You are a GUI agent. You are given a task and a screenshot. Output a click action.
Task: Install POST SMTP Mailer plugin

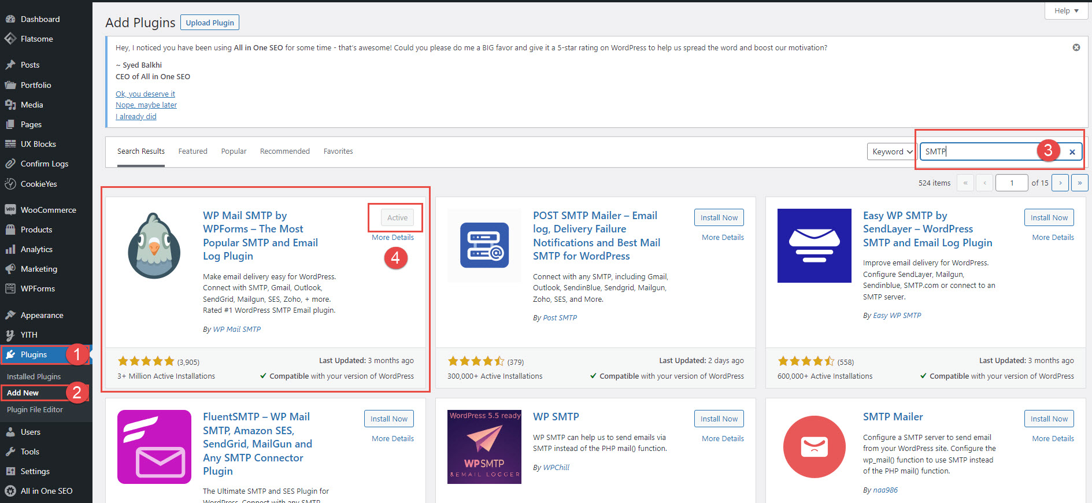click(719, 217)
